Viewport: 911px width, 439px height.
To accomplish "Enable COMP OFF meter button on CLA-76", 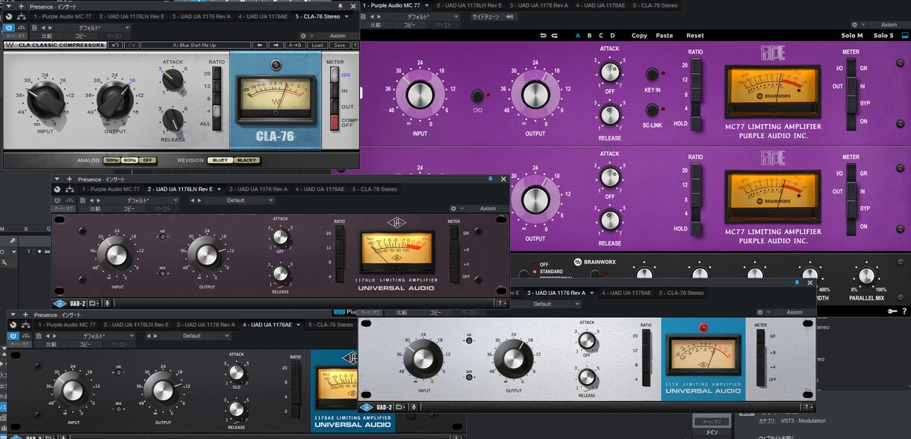I will [x=335, y=122].
